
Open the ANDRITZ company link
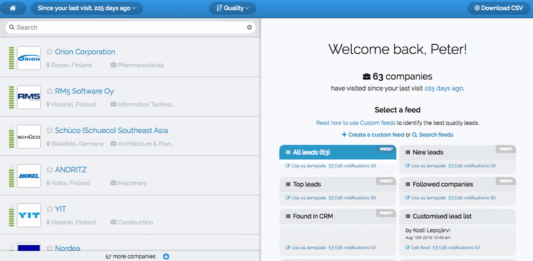pos(70,170)
